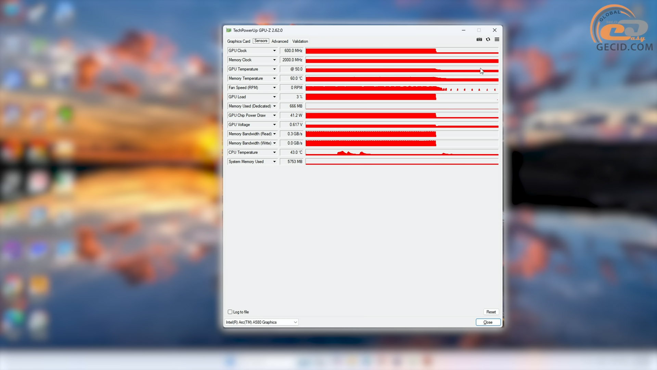Click the Reset button
657x370 pixels.
tap(491, 312)
